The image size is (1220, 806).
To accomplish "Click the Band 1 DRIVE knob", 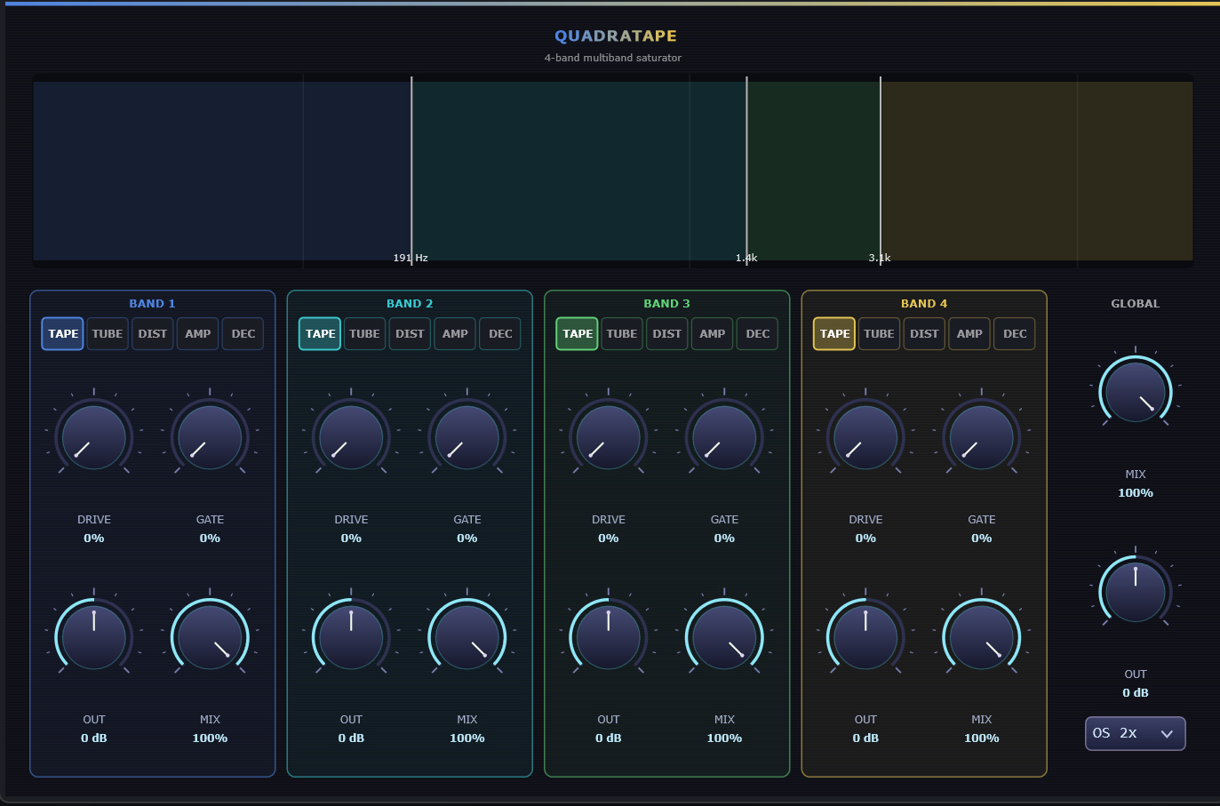I will tap(94, 437).
